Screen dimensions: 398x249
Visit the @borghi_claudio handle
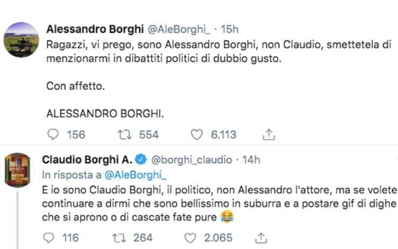pyautogui.click(x=191, y=160)
